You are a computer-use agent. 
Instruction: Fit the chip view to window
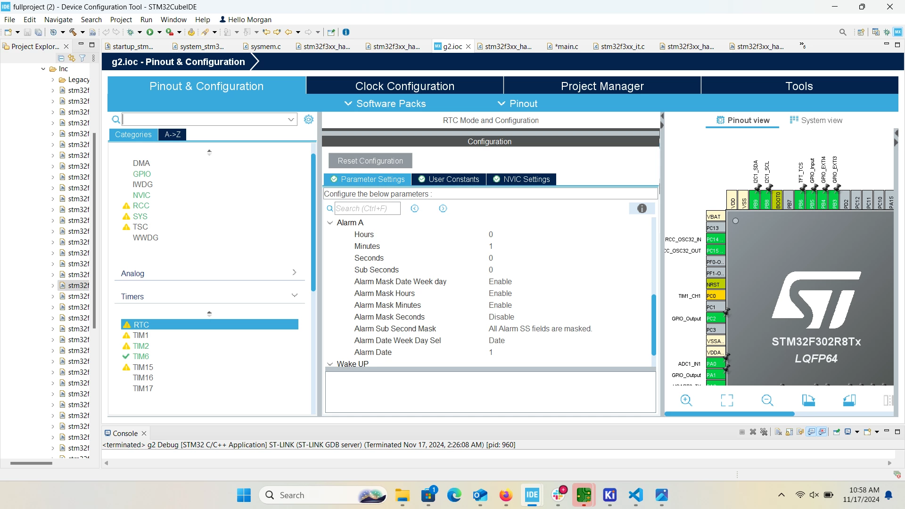click(x=727, y=400)
